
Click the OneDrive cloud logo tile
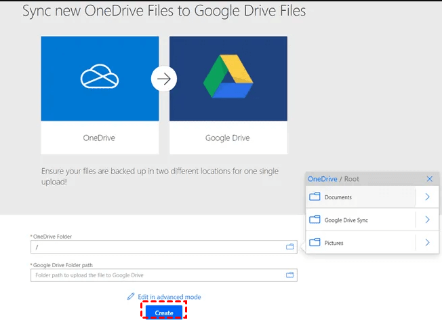click(100, 79)
